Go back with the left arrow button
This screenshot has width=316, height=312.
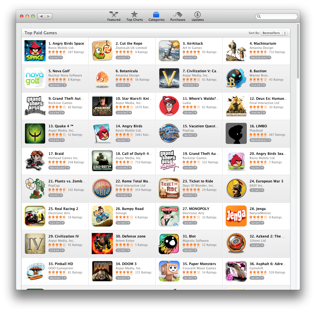tap(41, 16)
